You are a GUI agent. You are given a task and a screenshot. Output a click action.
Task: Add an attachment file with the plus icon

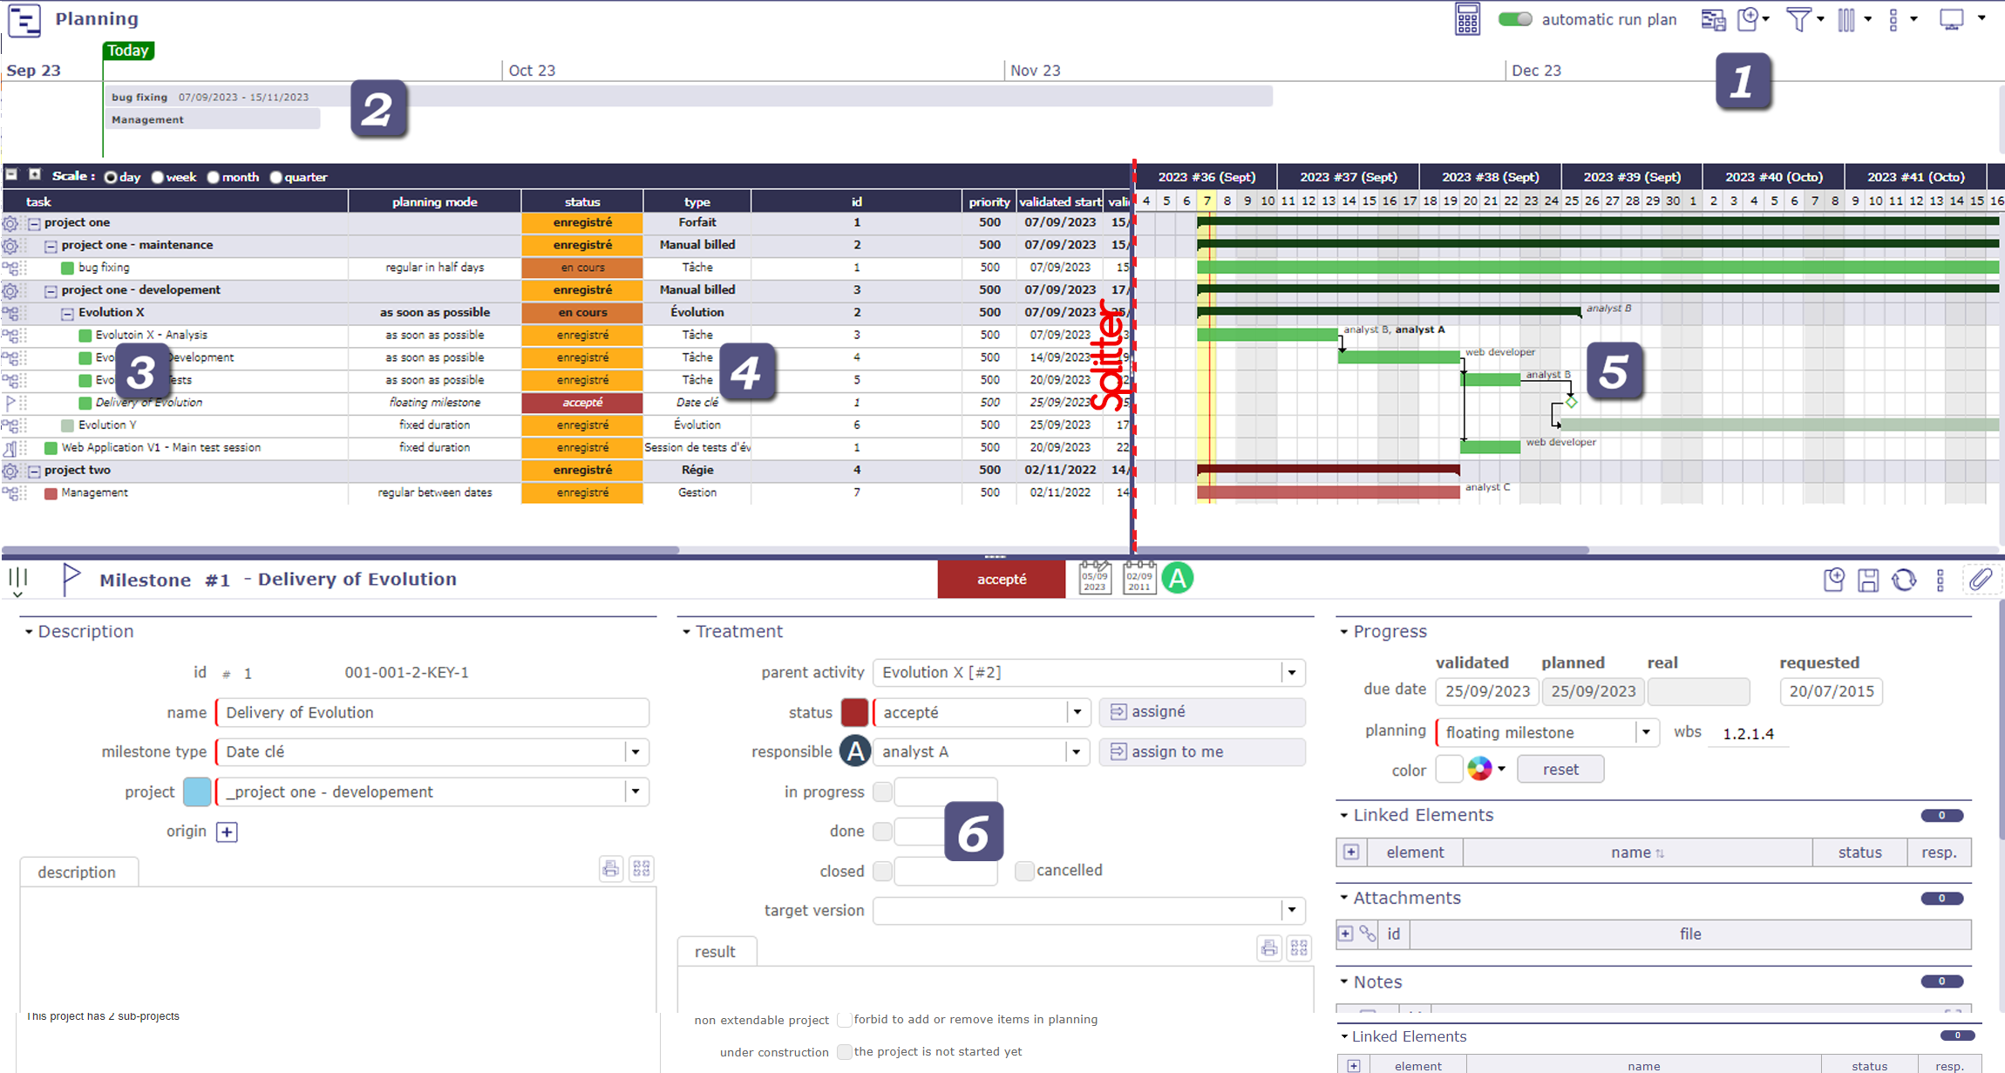1346,934
